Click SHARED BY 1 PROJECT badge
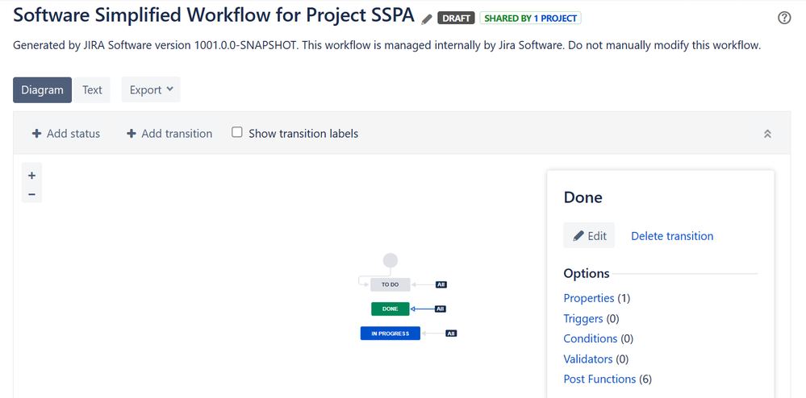Screen dimensions: 806x398 pyautogui.click(x=531, y=18)
